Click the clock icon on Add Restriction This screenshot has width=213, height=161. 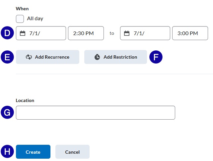pyautogui.click(x=97, y=57)
